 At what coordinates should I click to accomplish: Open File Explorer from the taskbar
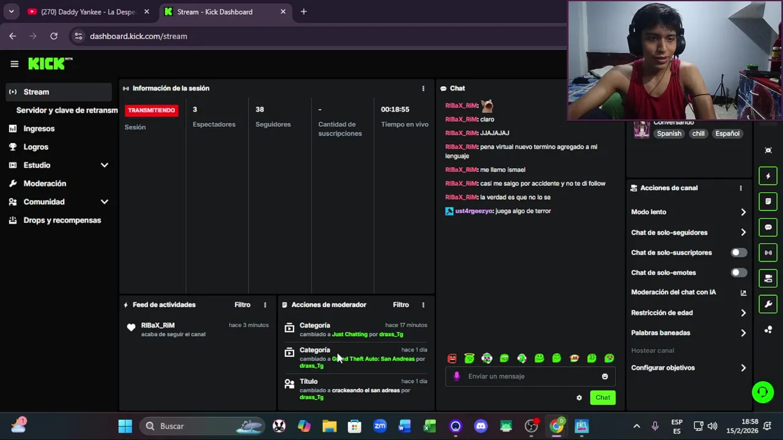(329, 426)
